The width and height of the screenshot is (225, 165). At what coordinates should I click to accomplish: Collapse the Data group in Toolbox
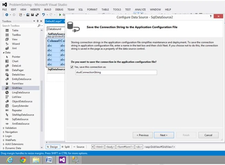coord(3,53)
